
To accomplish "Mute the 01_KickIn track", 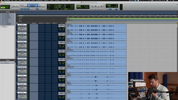I will point(26,26).
